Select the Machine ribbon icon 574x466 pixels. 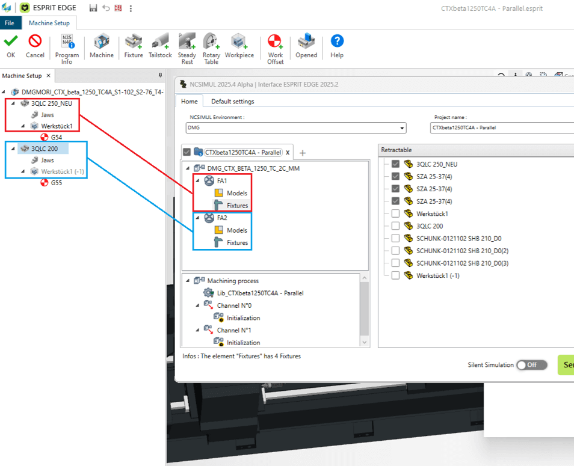tap(102, 41)
